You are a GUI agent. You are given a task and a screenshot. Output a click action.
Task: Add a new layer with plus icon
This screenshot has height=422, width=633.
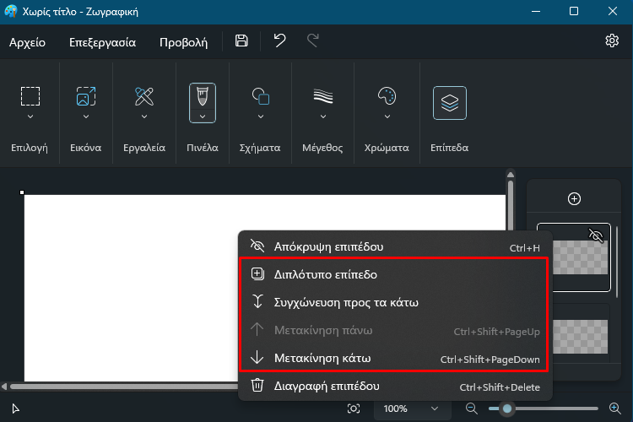[574, 198]
